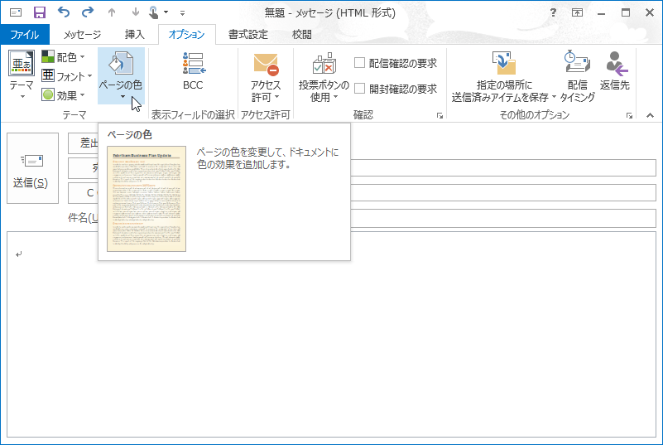Enable 配信確認の要求 checkbox
This screenshot has width=663, height=445.
pos(360,63)
